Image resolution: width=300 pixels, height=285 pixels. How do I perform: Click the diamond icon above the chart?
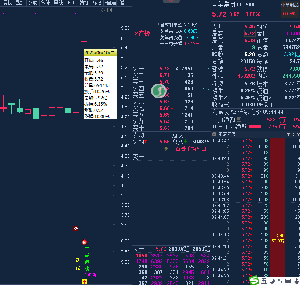103,10
